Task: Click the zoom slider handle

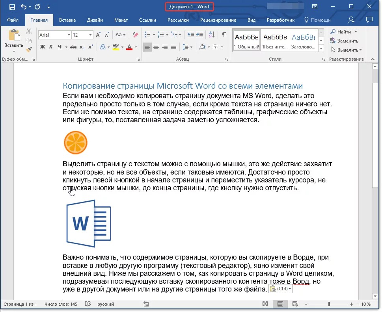Action: coord(329,304)
